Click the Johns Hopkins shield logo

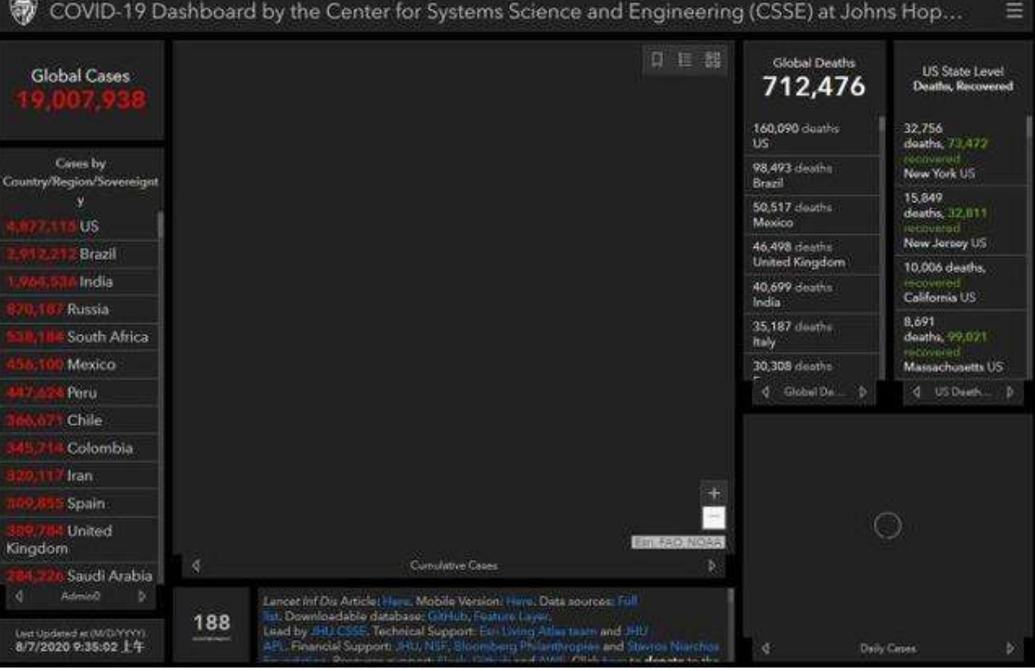tap(23, 12)
